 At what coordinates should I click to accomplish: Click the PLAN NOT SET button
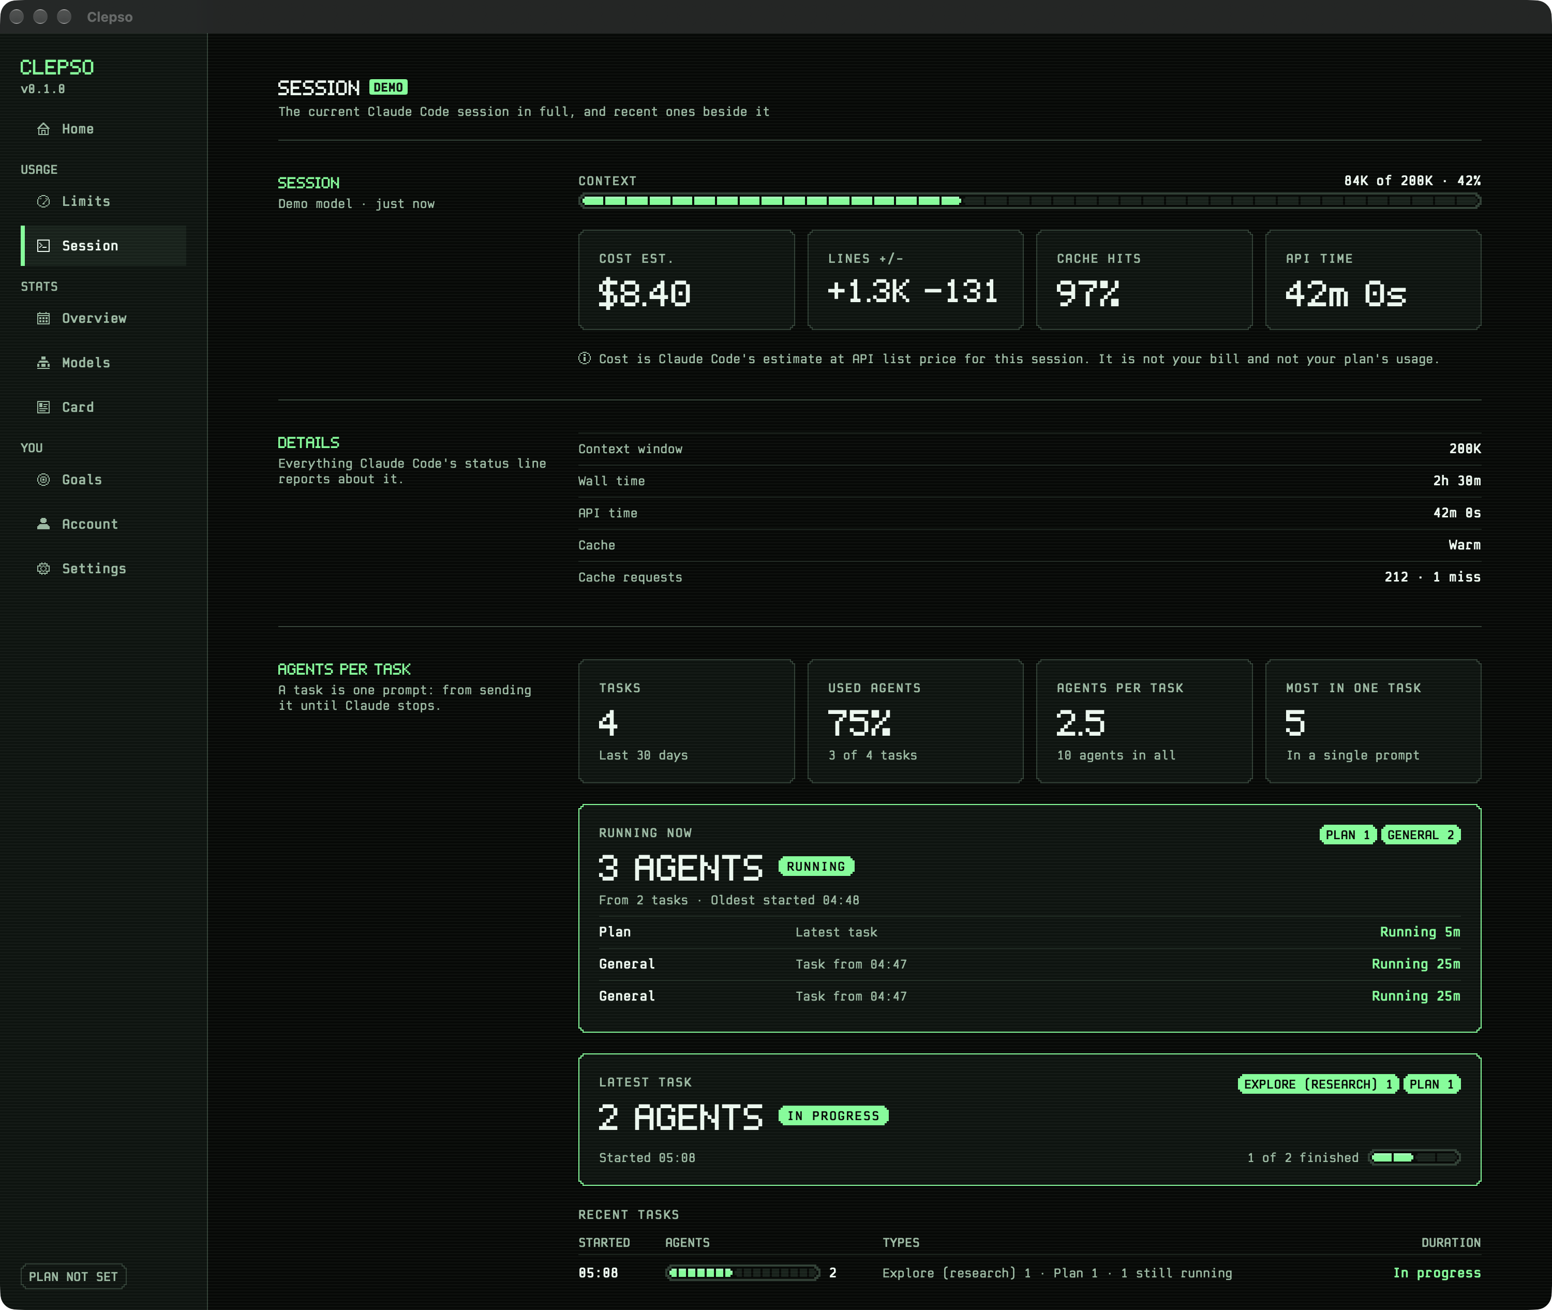(73, 1276)
